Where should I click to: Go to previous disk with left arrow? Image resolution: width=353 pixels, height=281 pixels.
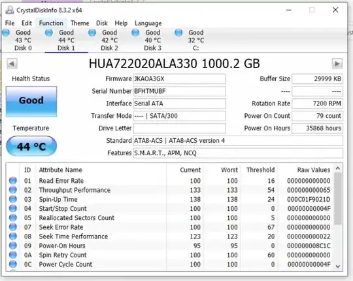12,64
